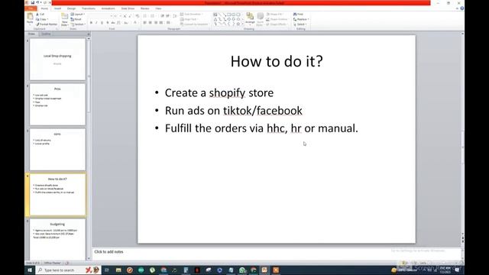Click the slide title How to do it?
489x275 pixels.
277,61
